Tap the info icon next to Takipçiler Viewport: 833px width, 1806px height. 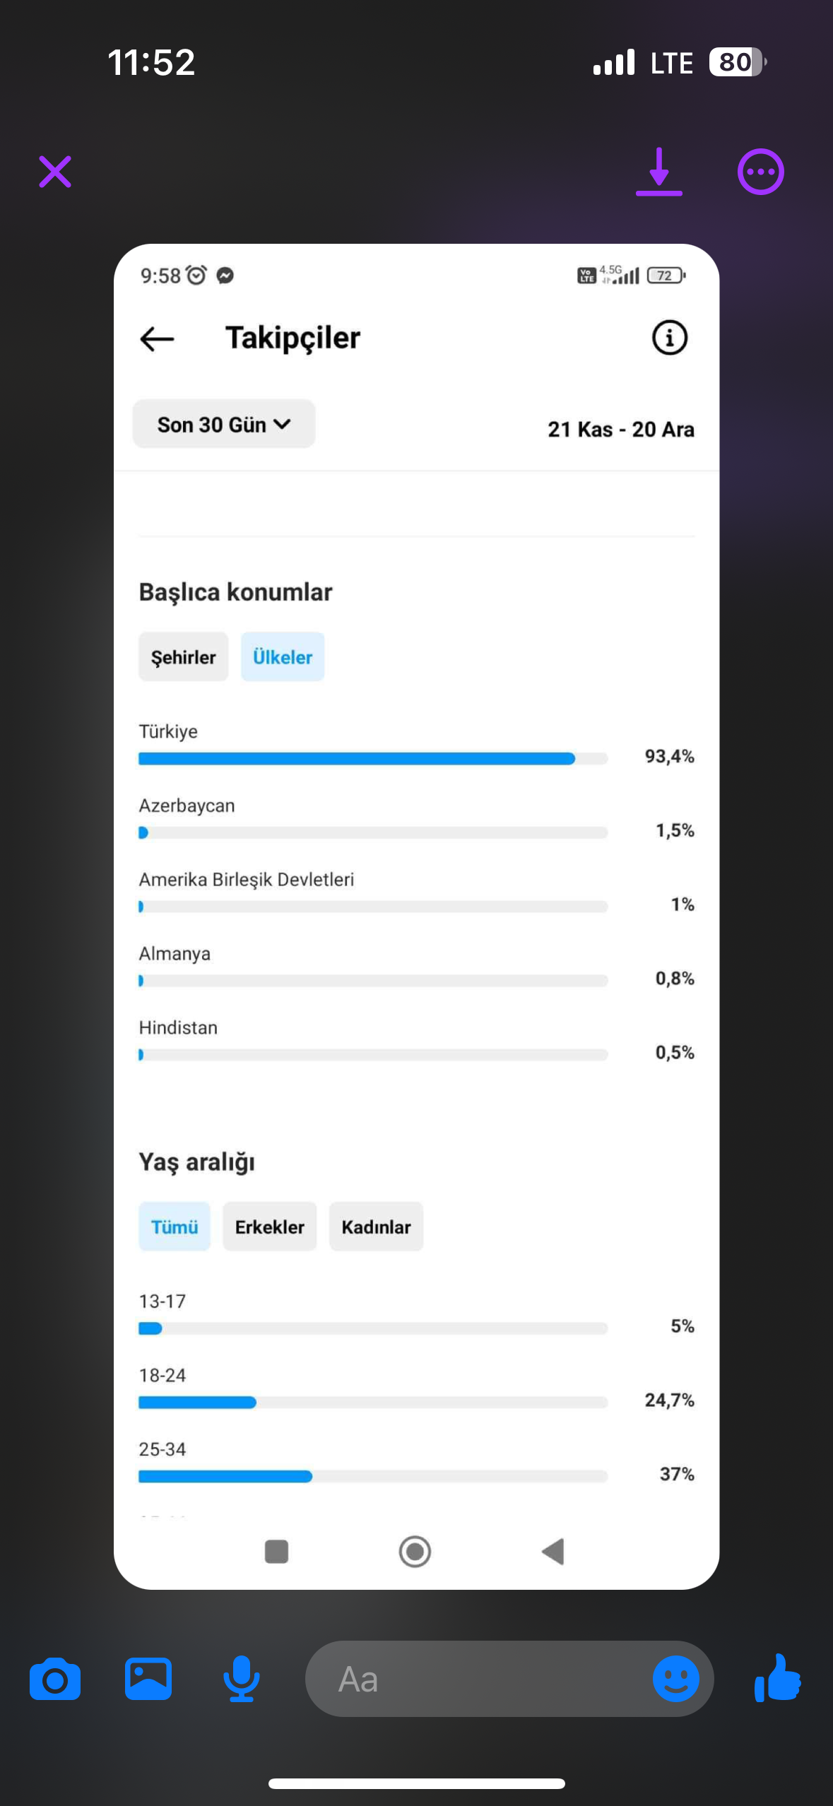tap(669, 338)
